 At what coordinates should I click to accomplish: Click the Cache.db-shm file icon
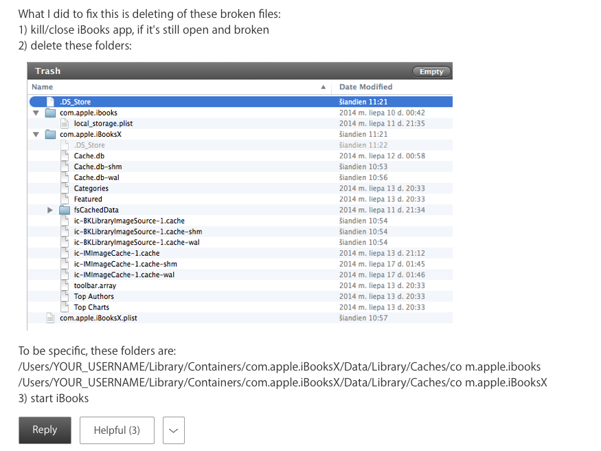pos(65,166)
